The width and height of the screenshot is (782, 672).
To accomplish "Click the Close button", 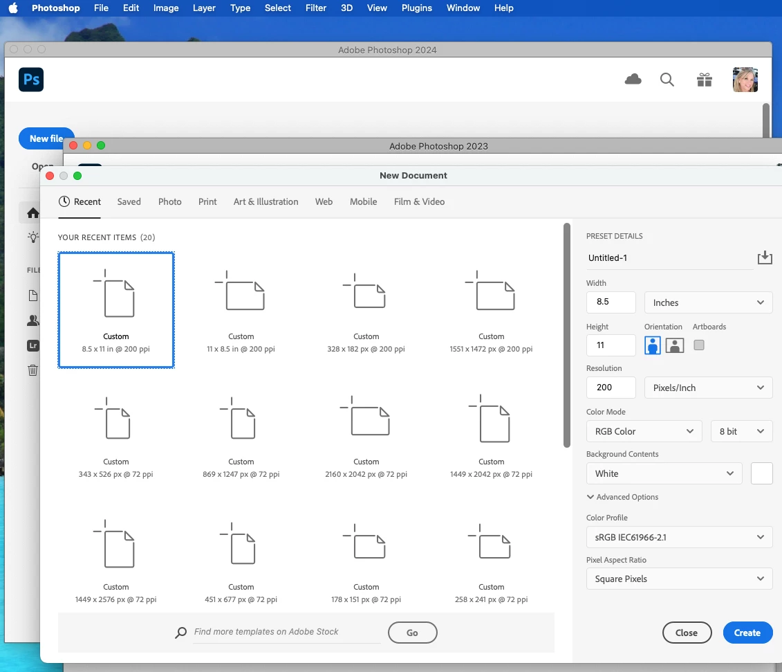I will pos(687,633).
